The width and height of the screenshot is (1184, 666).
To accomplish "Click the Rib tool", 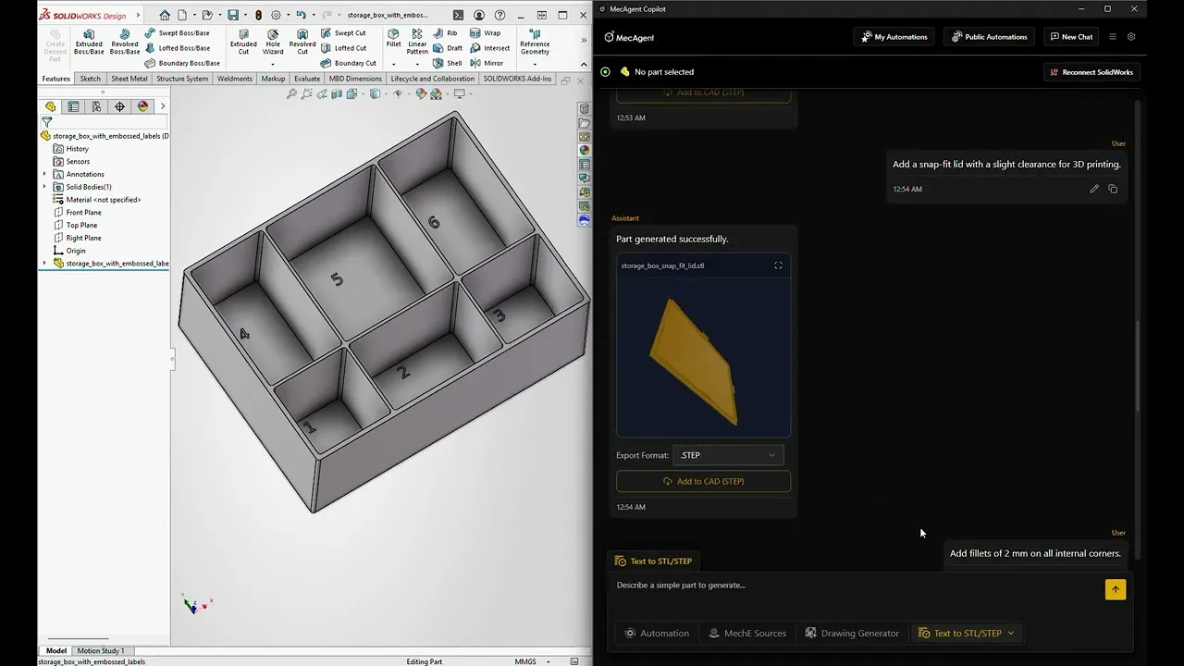I will coord(445,32).
